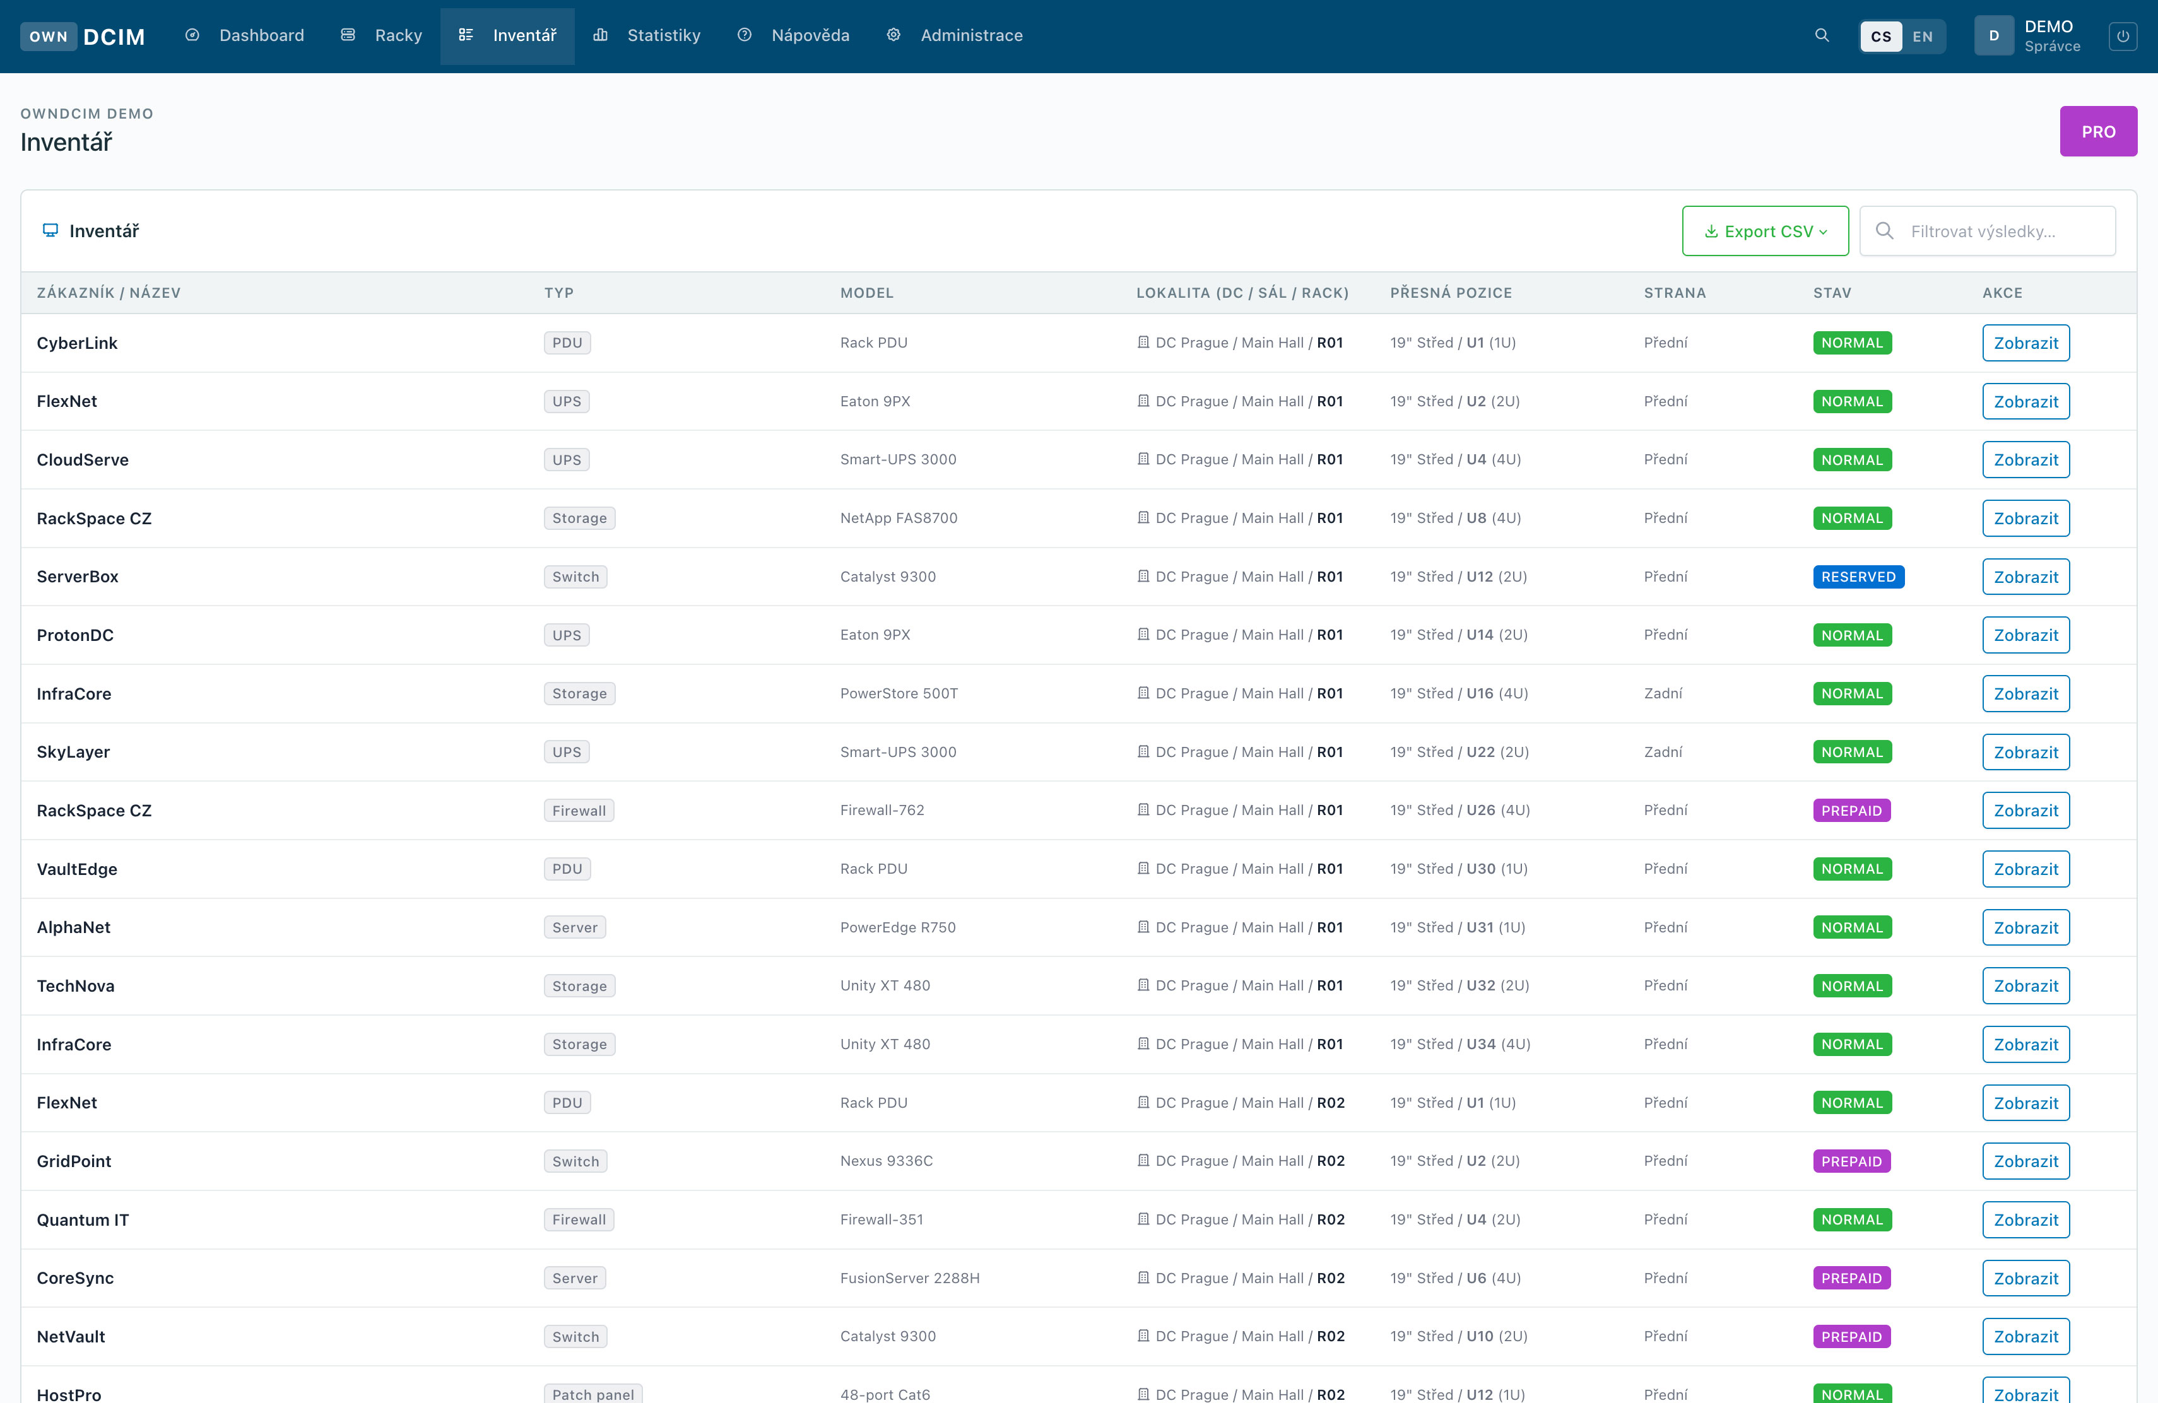
Task: Click the DEMO user avatar
Action: (1994, 36)
